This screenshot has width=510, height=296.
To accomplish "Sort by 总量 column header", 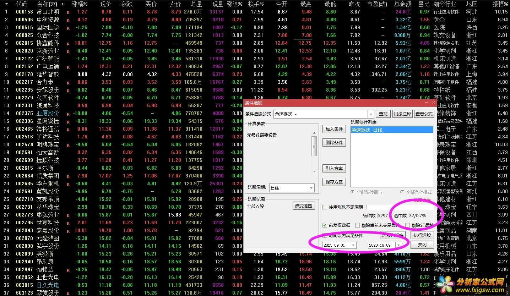I will 196,4.
